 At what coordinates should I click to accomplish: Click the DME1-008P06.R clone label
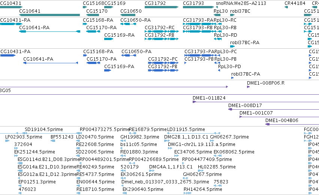coord(266,83)
